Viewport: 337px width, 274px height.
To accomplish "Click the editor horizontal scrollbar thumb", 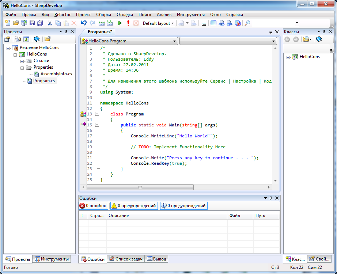I will (140, 187).
